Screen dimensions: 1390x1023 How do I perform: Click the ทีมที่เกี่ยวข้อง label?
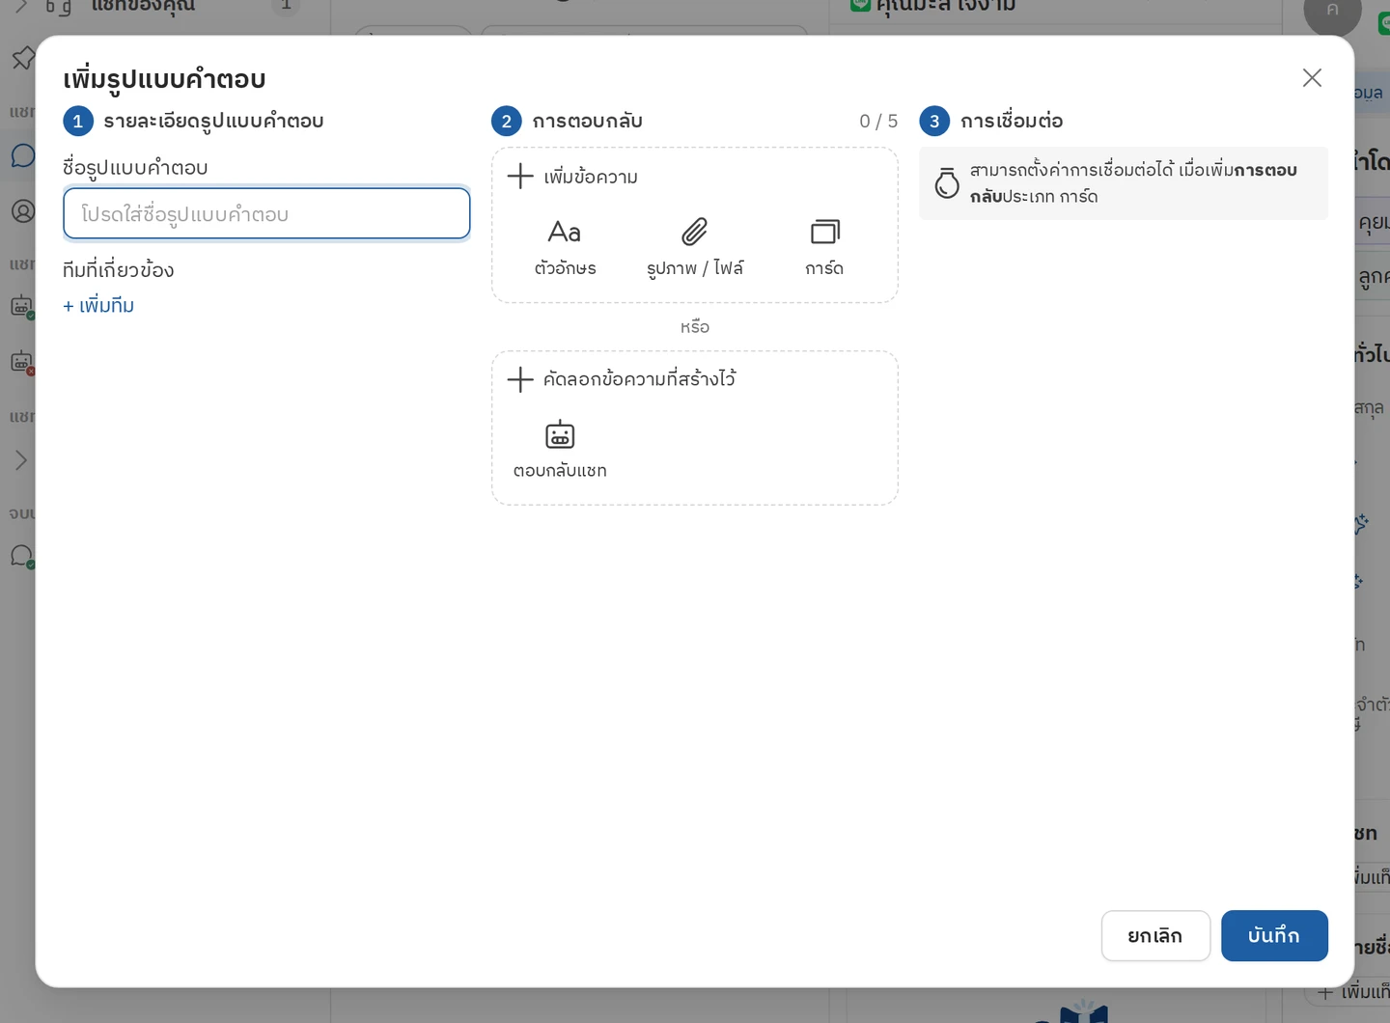point(119,269)
